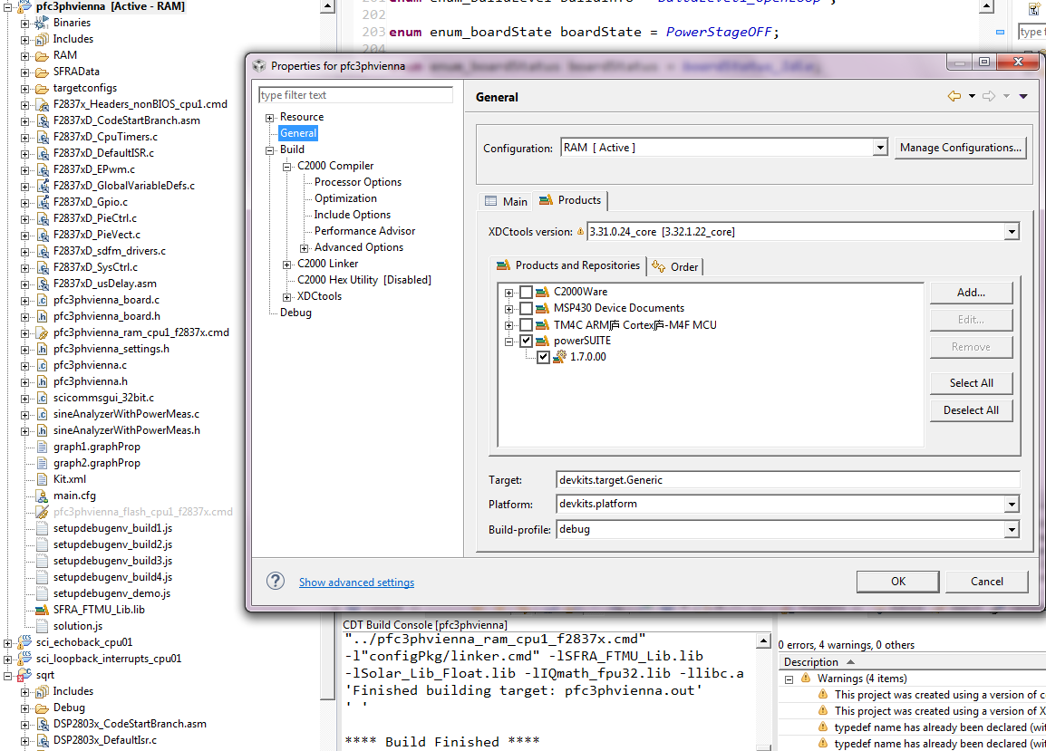Expand the XDCtools tree node
This screenshot has width=1046, height=751.
[x=287, y=297]
